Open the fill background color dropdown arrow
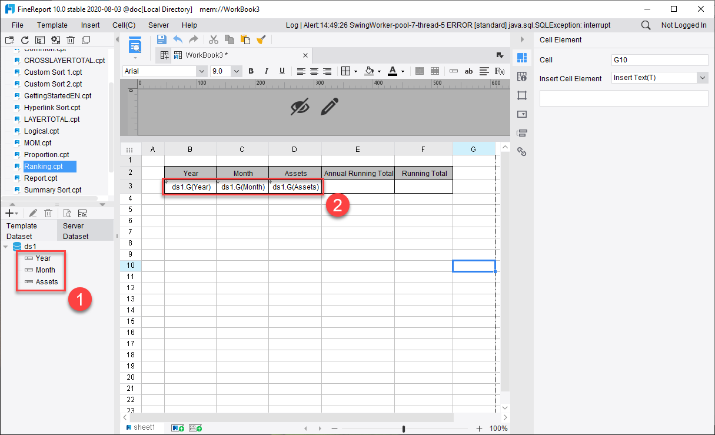This screenshot has width=715, height=435. click(380, 72)
